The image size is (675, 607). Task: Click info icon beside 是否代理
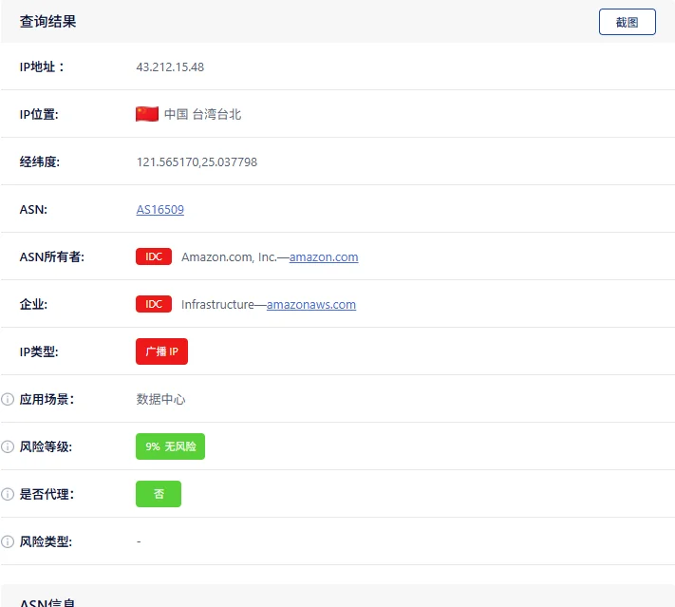tap(8, 494)
